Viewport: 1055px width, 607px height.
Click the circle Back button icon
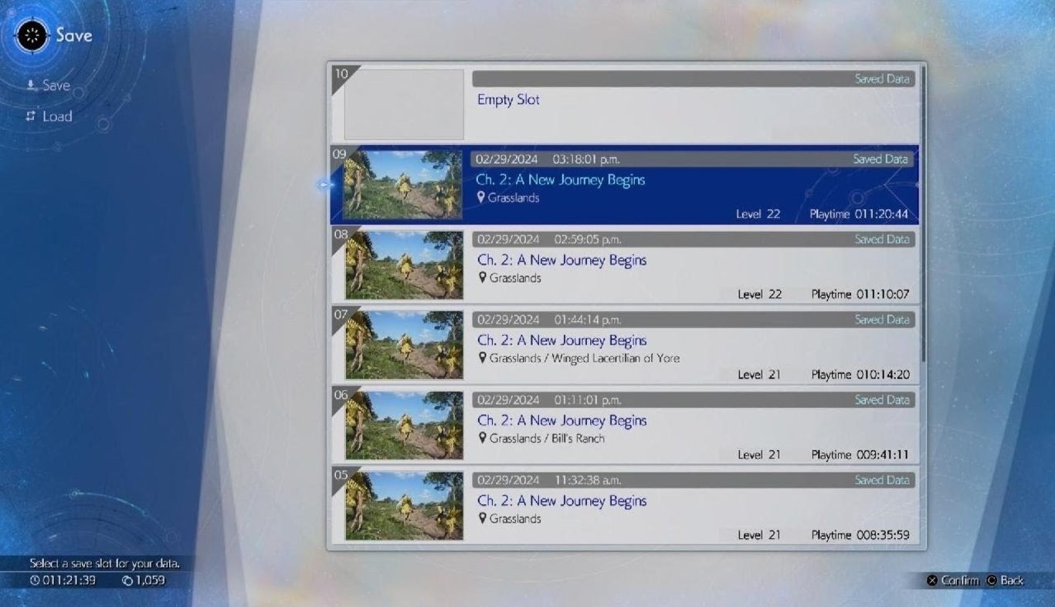[992, 581]
